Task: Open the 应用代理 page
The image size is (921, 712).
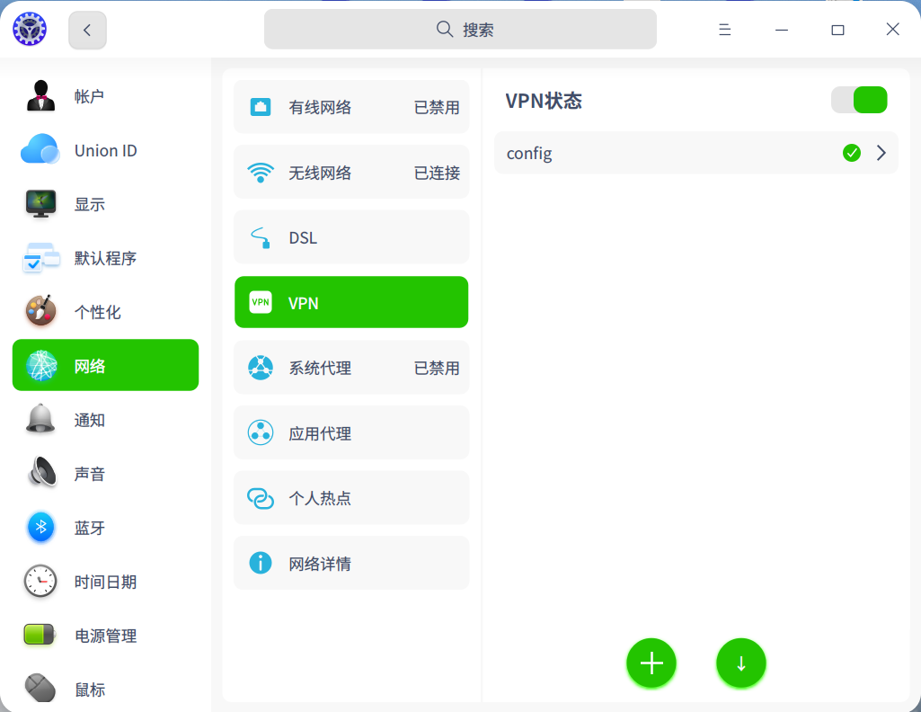Action: click(351, 433)
